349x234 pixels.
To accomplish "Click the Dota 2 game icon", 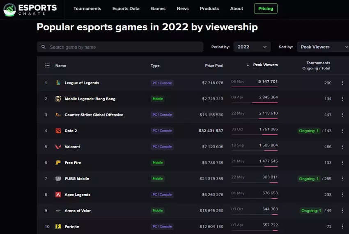I will pyautogui.click(x=58, y=131).
